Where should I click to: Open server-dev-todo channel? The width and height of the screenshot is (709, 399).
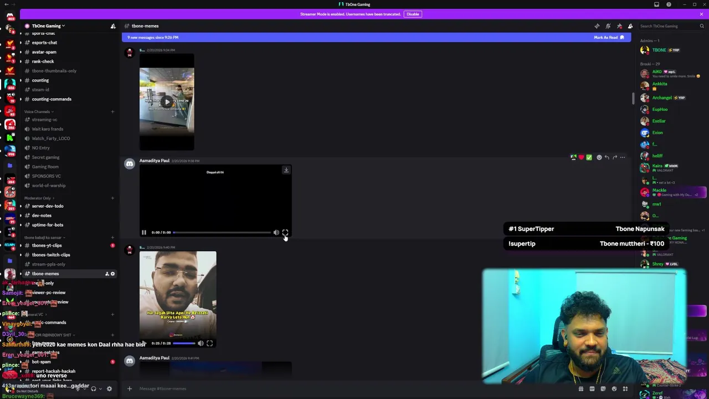point(47,206)
